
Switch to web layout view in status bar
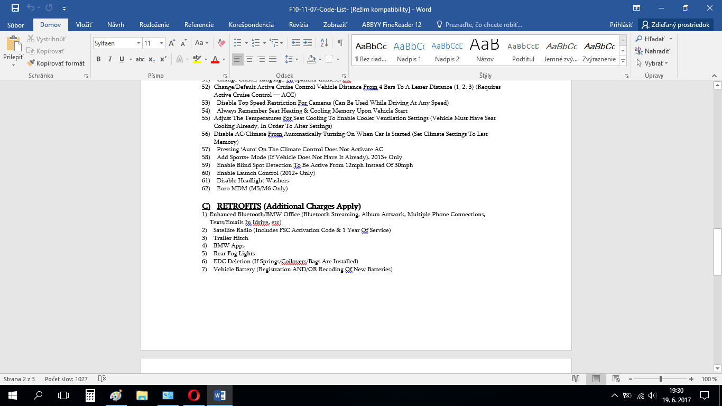616,379
